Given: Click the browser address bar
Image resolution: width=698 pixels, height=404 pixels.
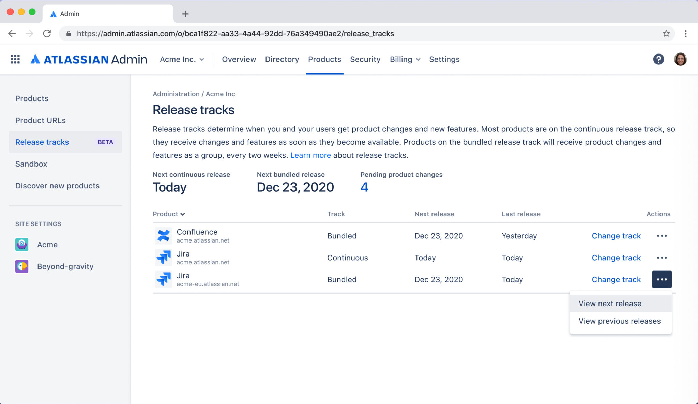Looking at the screenshot, I should [x=235, y=33].
